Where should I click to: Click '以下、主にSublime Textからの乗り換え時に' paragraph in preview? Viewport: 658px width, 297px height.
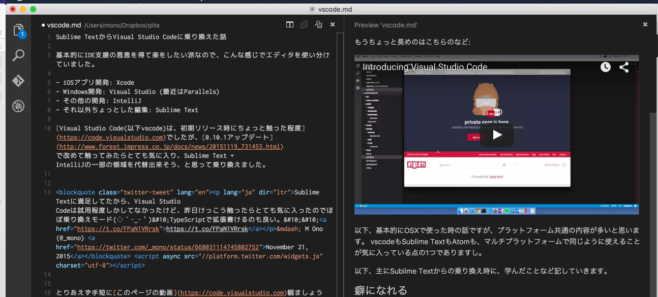point(482,271)
